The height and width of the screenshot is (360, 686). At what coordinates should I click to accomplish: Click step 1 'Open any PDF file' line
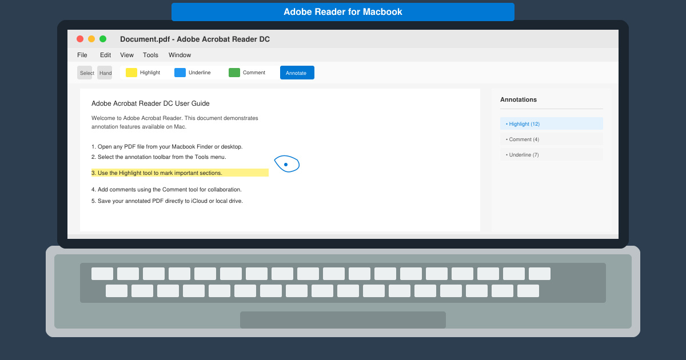point(167,146)
